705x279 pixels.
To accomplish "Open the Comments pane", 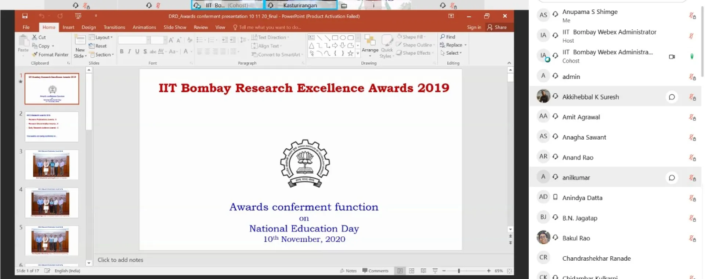I will 375,271.
